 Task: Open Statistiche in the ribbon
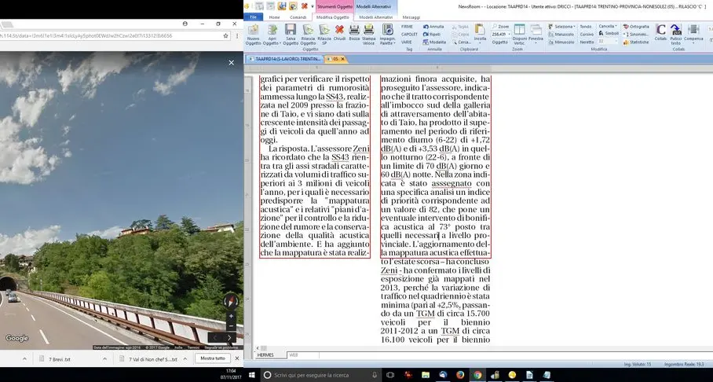tap(636, 42)
